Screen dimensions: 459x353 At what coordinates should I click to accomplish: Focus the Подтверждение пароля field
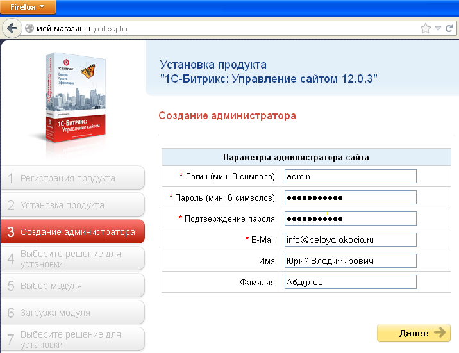click(351, 218)
